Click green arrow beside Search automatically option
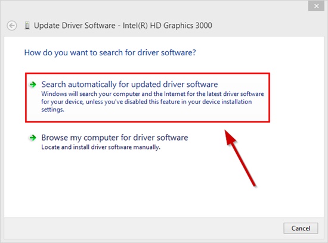The image size is (328, 243). (33, 85)
